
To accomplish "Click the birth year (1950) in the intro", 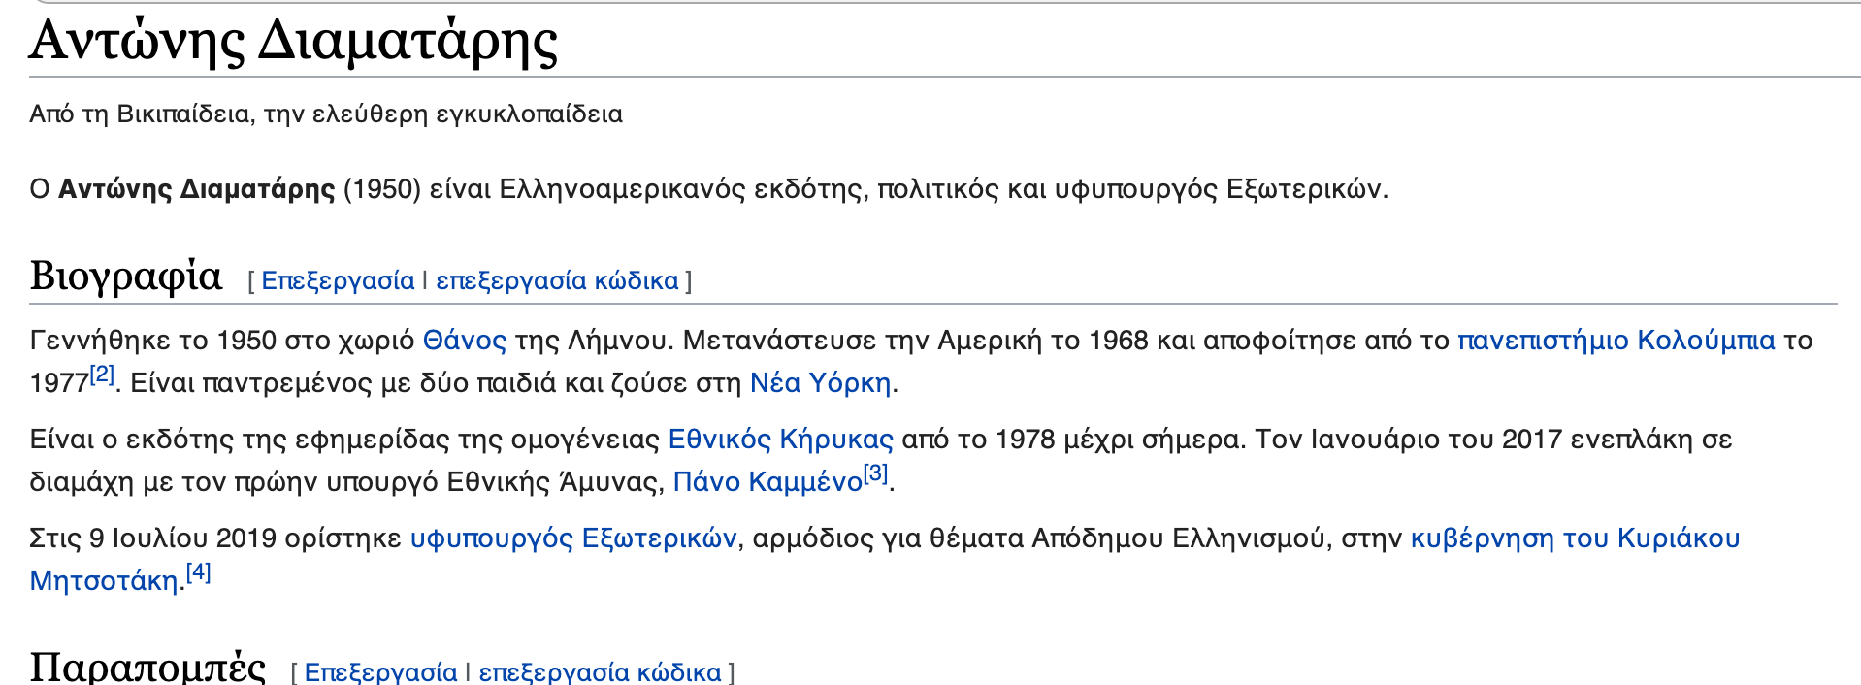I will tap(382, 189).
